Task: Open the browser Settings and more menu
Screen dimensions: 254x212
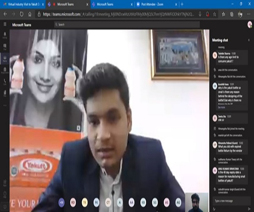Action: (x=248, y=14)
